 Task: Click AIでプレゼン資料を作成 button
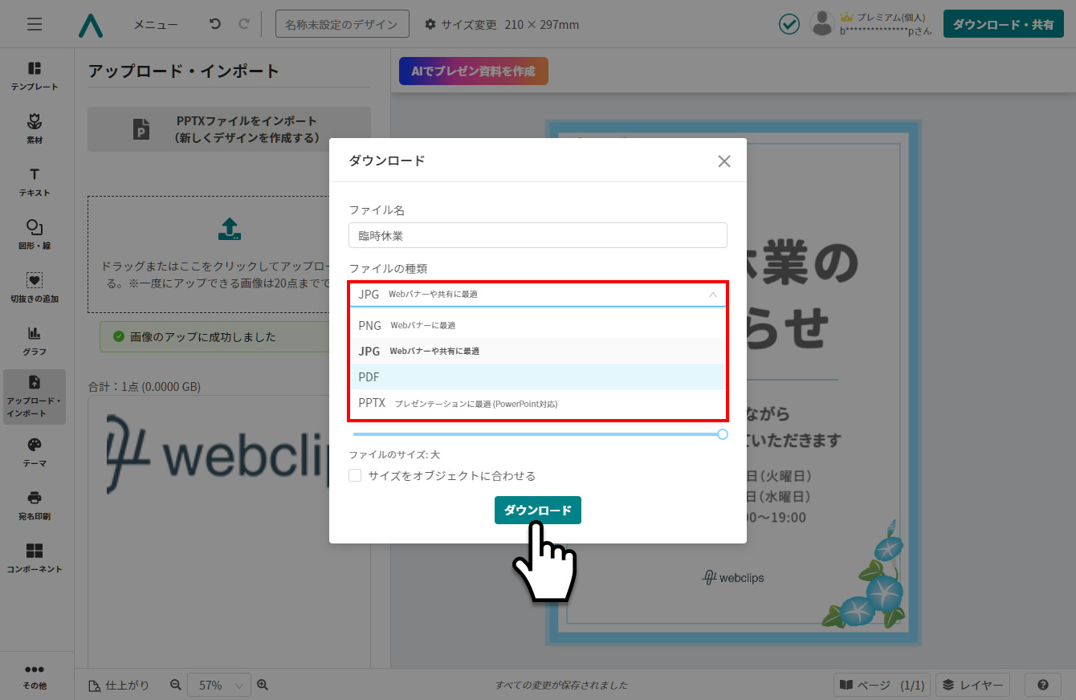click(474, 71)
